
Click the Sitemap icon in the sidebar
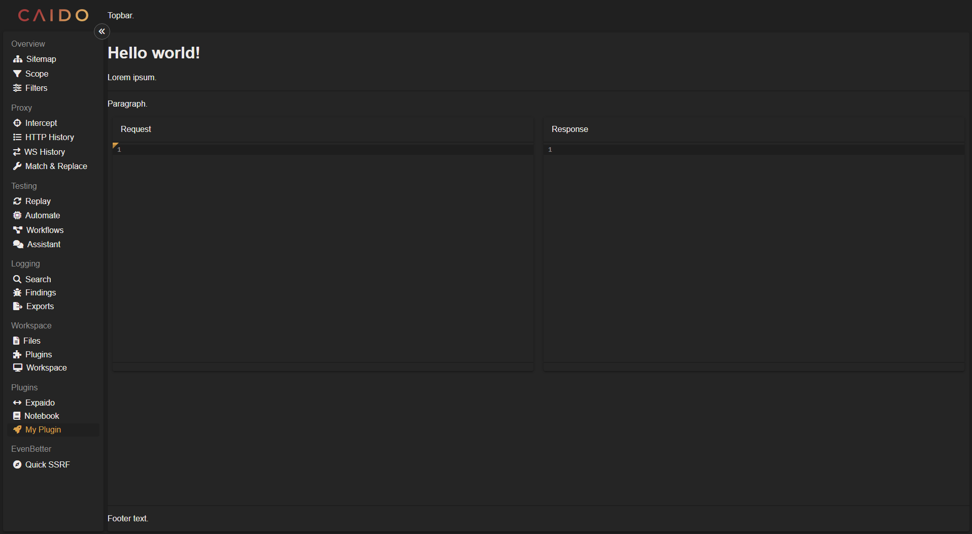coord(18,59)
